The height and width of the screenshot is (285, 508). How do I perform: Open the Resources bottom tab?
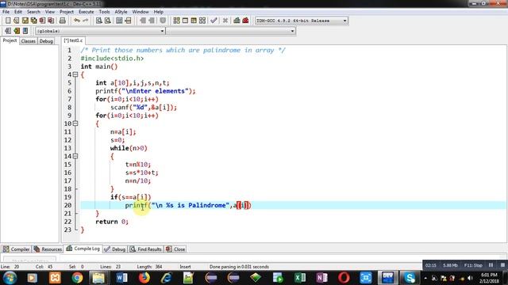click(48, 249)
